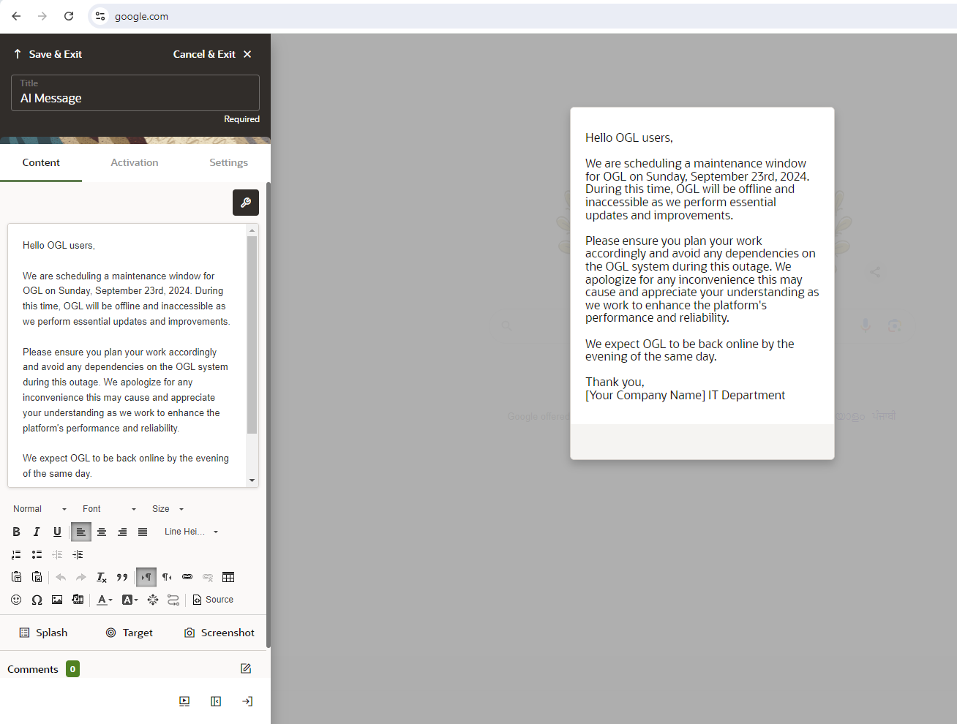
Task: Click the exit arrow icon at bottom
Action: point(247,701)
